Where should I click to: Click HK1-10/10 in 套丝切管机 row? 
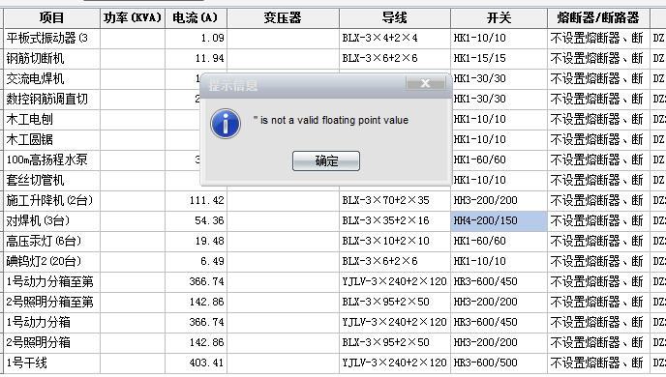pos(499,181)
